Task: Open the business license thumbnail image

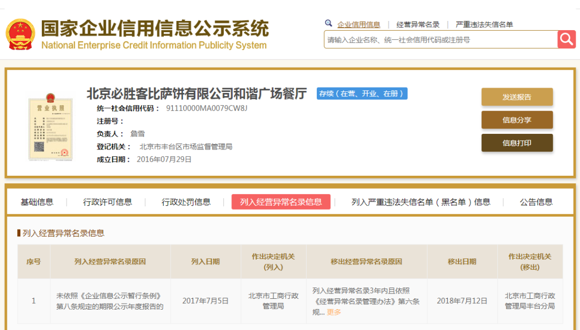Action: click(x=50, y=129)
